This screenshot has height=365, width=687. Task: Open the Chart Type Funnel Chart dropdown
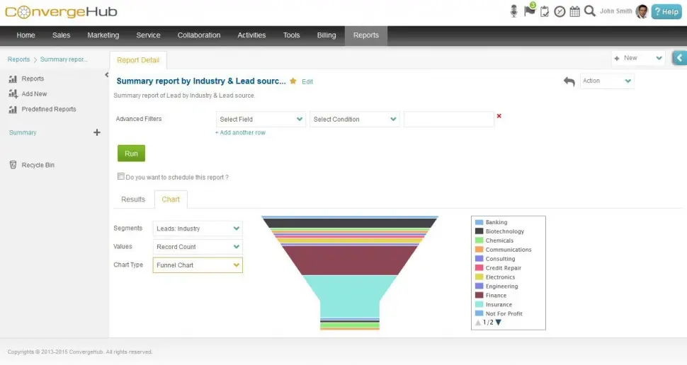tap(198, 265)
